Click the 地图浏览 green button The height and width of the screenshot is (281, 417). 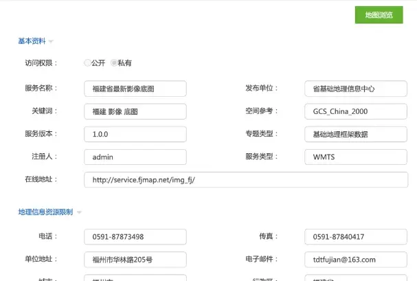click(x=379, y=15)
